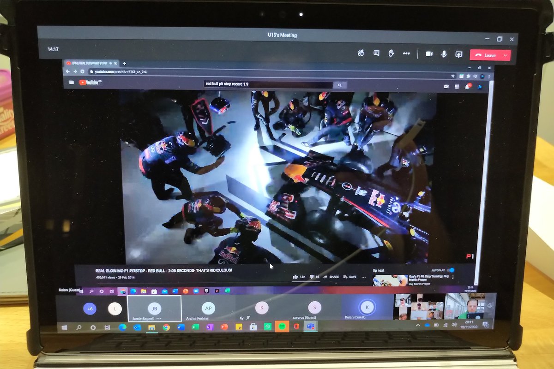Show hidden system tray icons

click(x=418, y=325)
